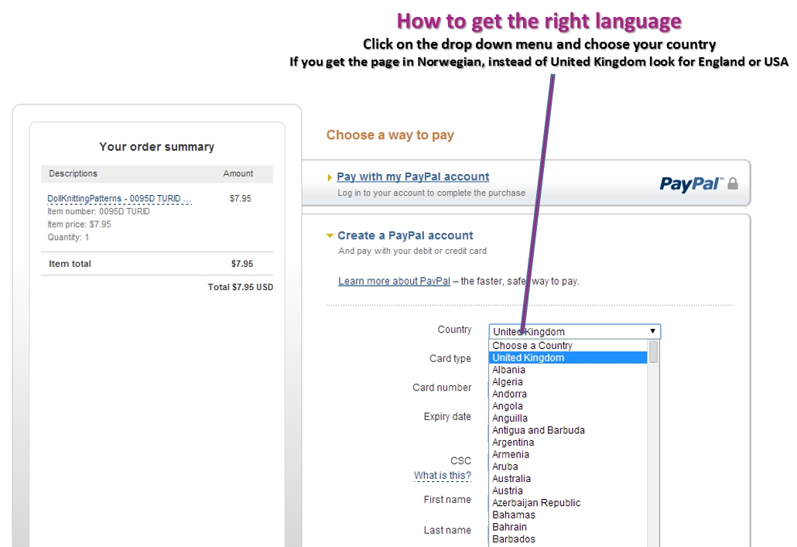Select Anguilla from the dropdown list
Viewport: 797px width, 547px height.
[568, 419]
